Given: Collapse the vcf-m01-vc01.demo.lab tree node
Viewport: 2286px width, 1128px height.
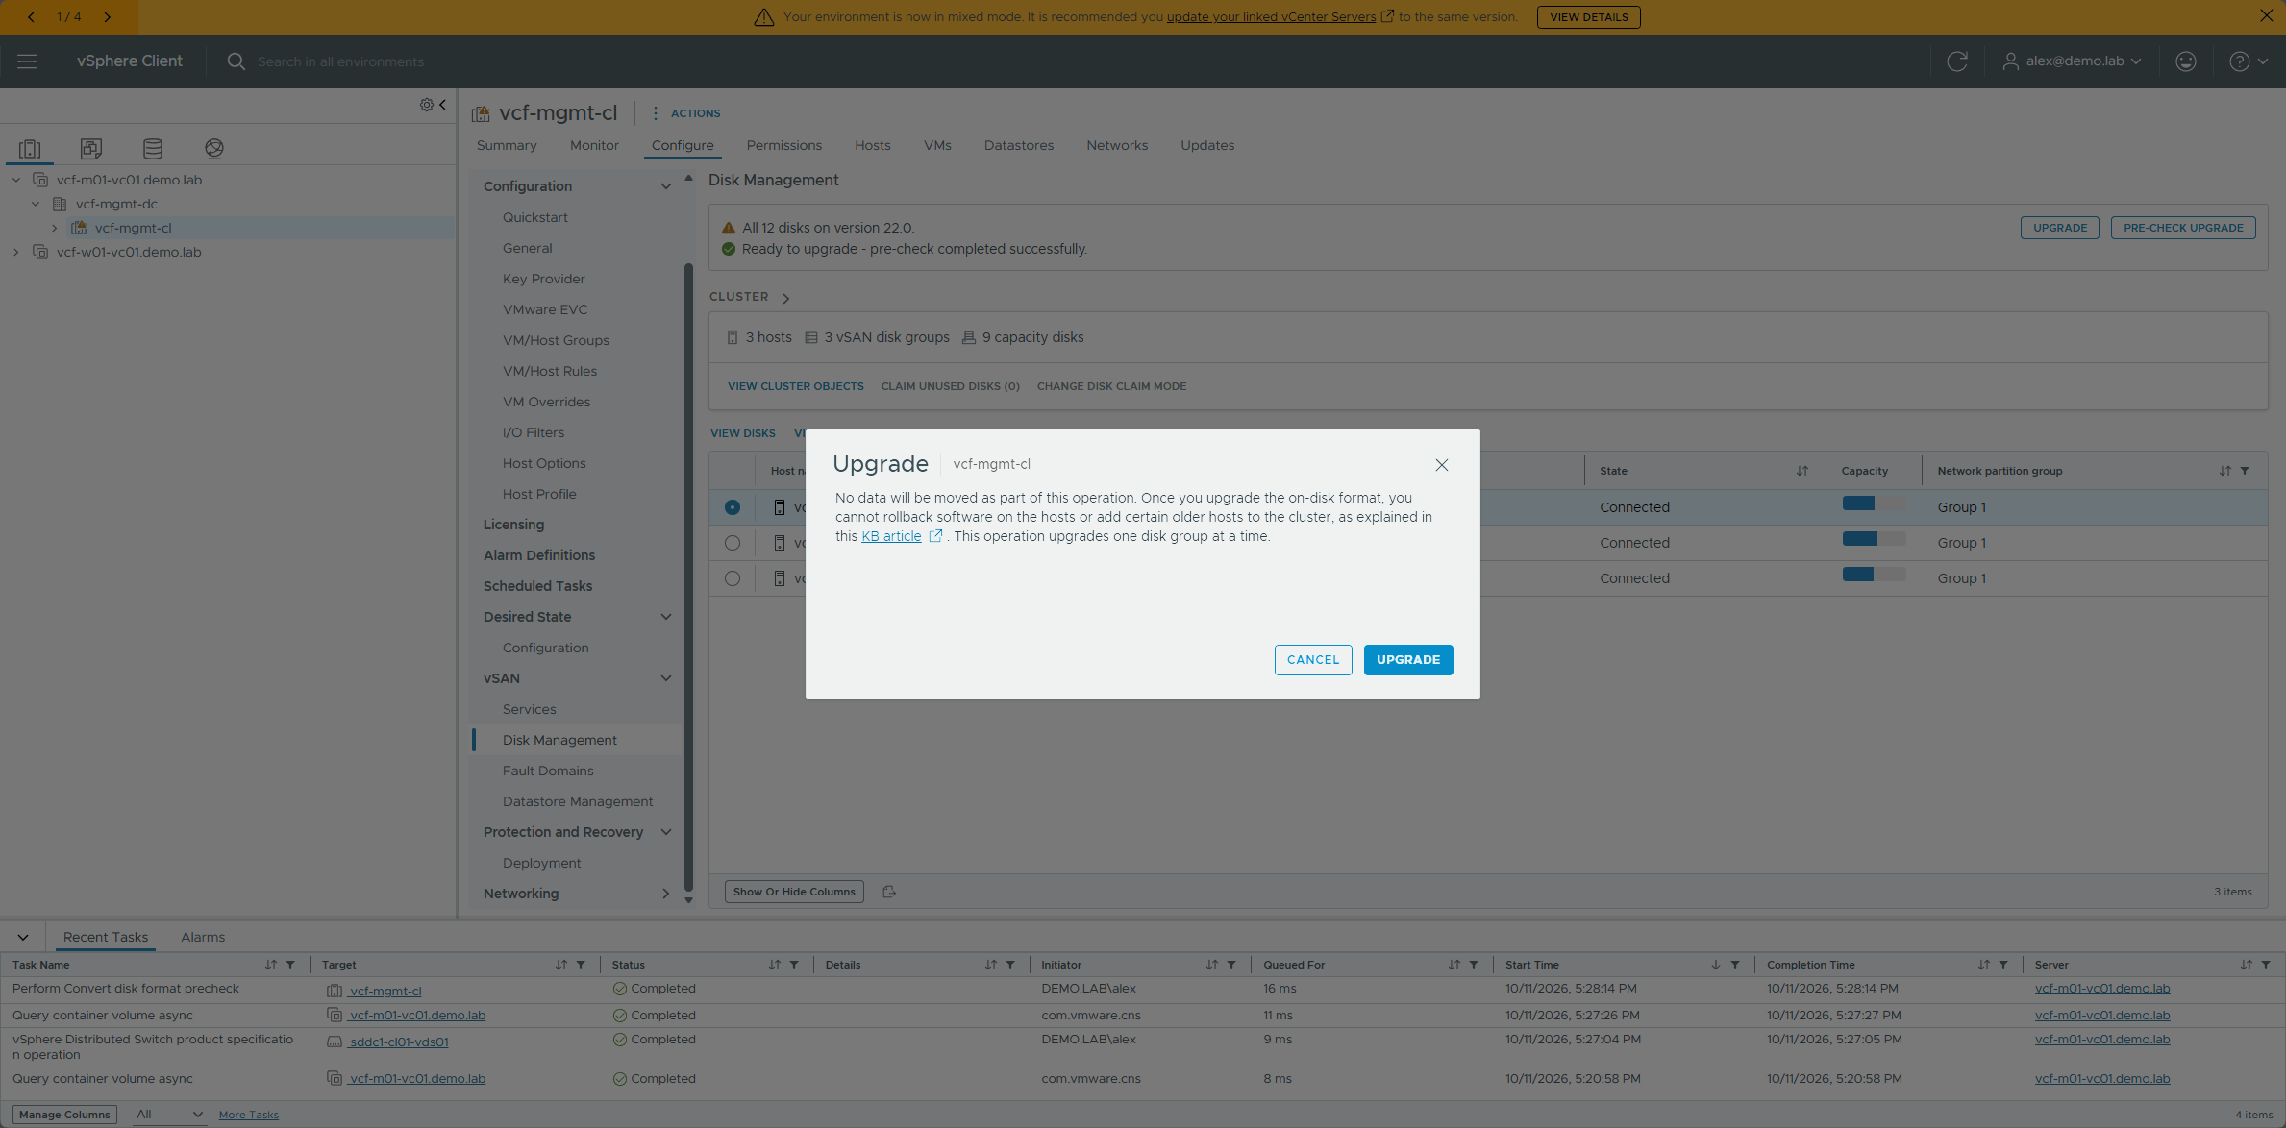Looking at the screenshot, I should (16, 180).
